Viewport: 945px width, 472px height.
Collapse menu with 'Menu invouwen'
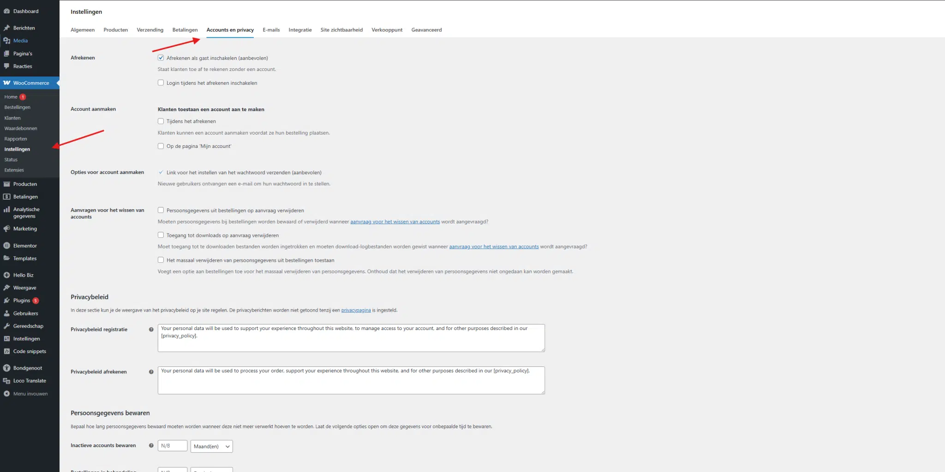pyautogui.click(x=30, y=394)
